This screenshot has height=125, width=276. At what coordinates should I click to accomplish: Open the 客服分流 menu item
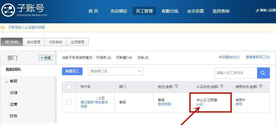click(x=170, y=11)
